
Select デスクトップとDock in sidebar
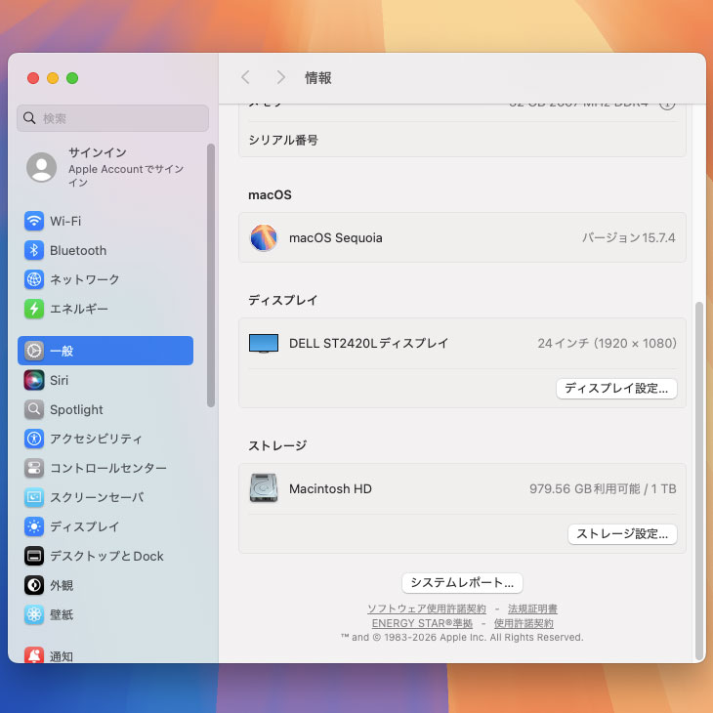tap(105, 557)
